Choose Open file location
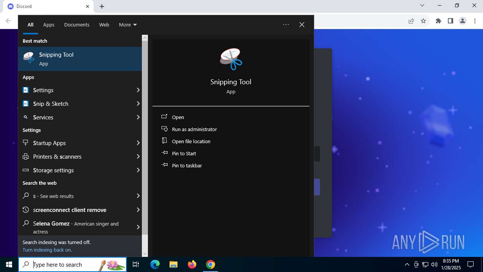This screenshot has height=272, width=483. coord(191,141)
